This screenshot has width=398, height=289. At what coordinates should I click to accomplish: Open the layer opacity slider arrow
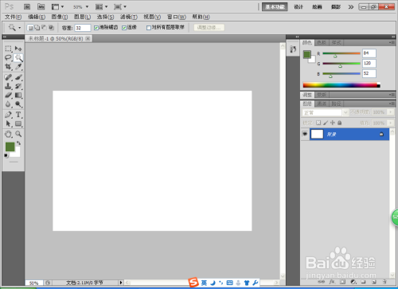tap(391, 112)
